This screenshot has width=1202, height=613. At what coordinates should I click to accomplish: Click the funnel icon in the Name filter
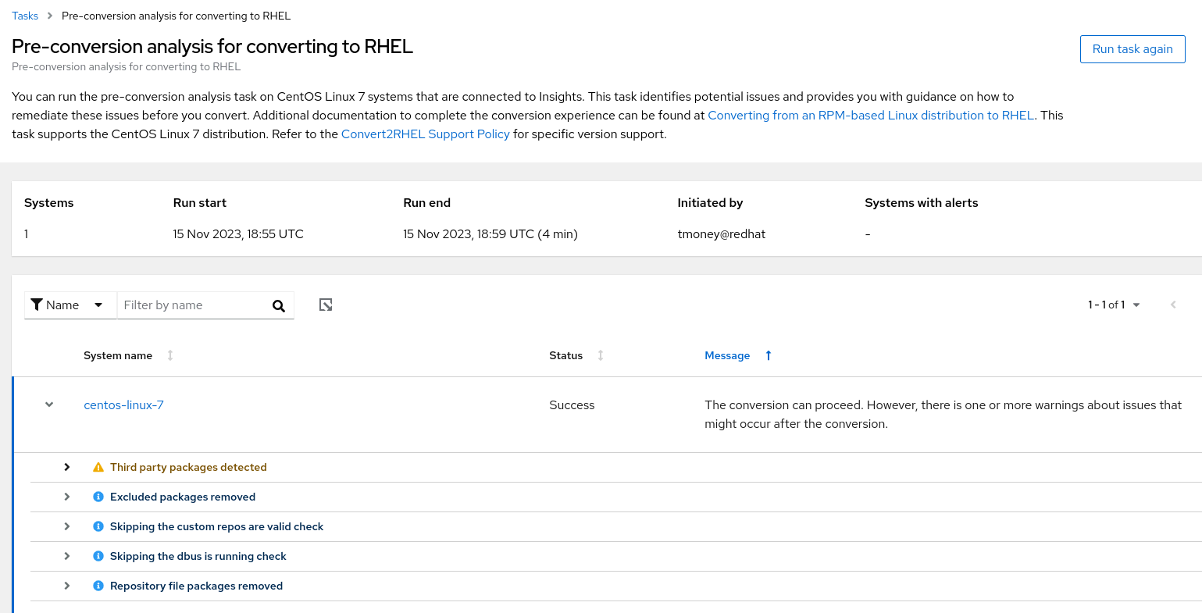[x=37, y=305]
